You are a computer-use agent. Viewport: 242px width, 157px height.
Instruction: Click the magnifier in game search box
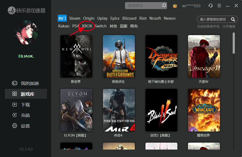(x=233, y=19)
